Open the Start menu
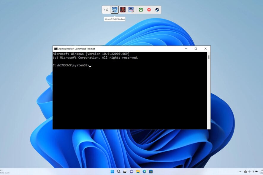The image size is (263, 175). pyautogui.click(x=112, y=171)
